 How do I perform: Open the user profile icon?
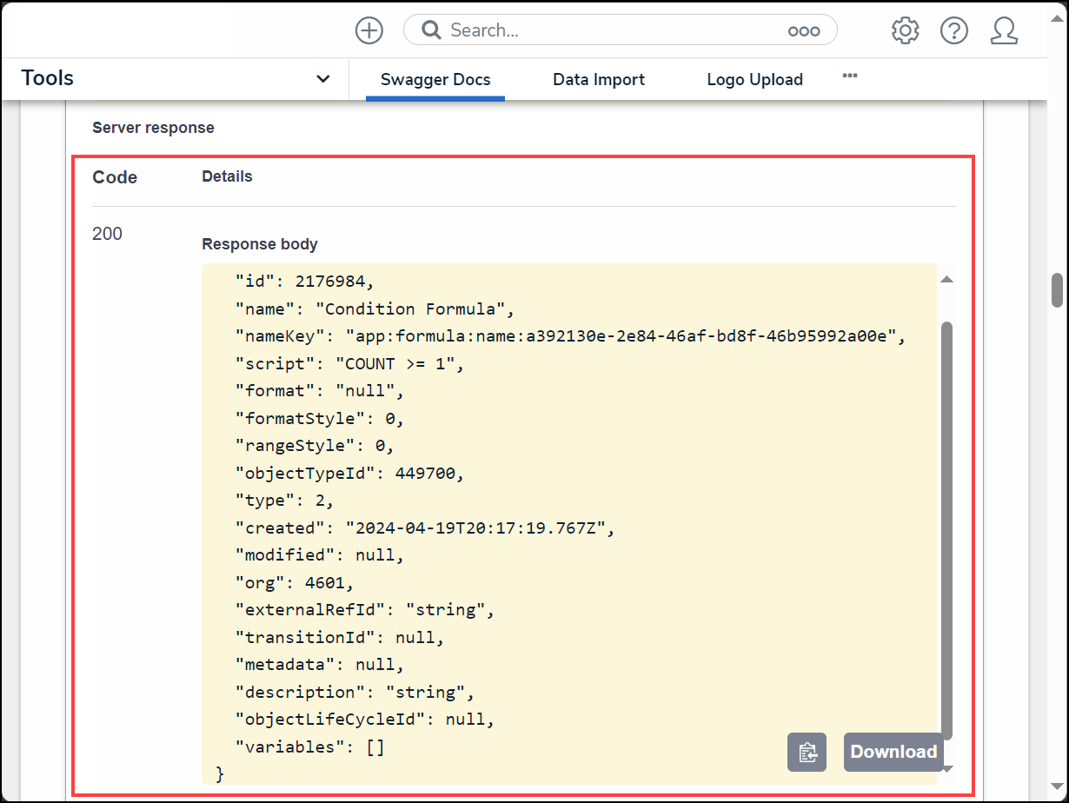(1004, 31)
